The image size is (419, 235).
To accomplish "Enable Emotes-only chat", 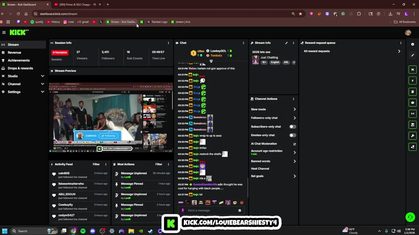I will (293, 135).
